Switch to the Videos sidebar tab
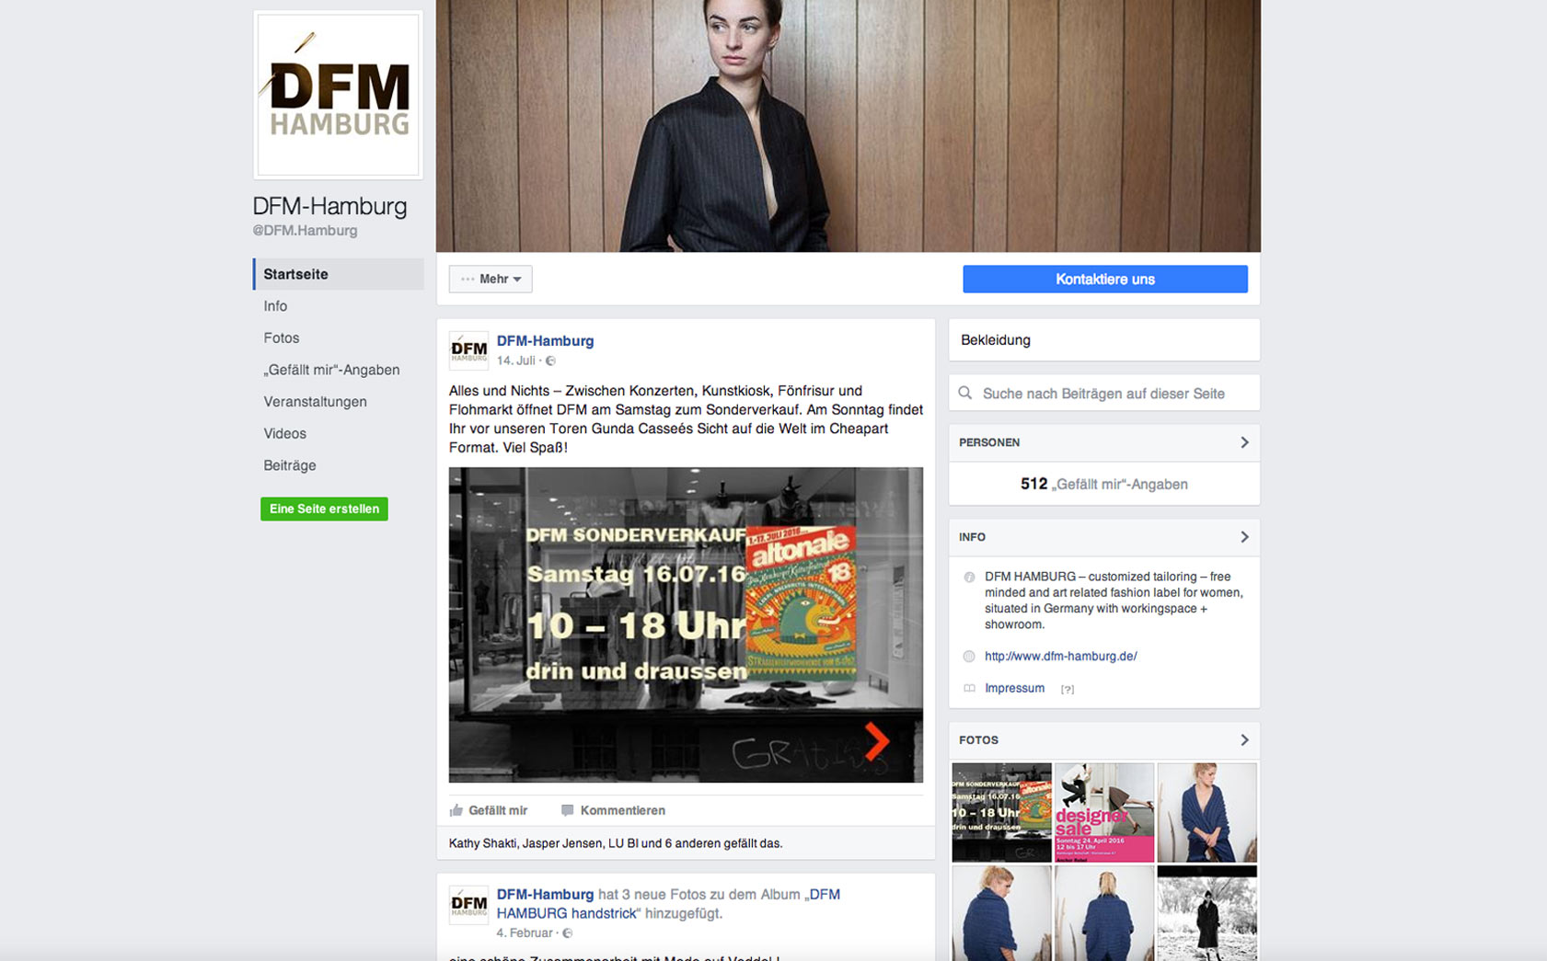Image resolution: width=1547 pixels, height=961 pixels. [284, 434]
